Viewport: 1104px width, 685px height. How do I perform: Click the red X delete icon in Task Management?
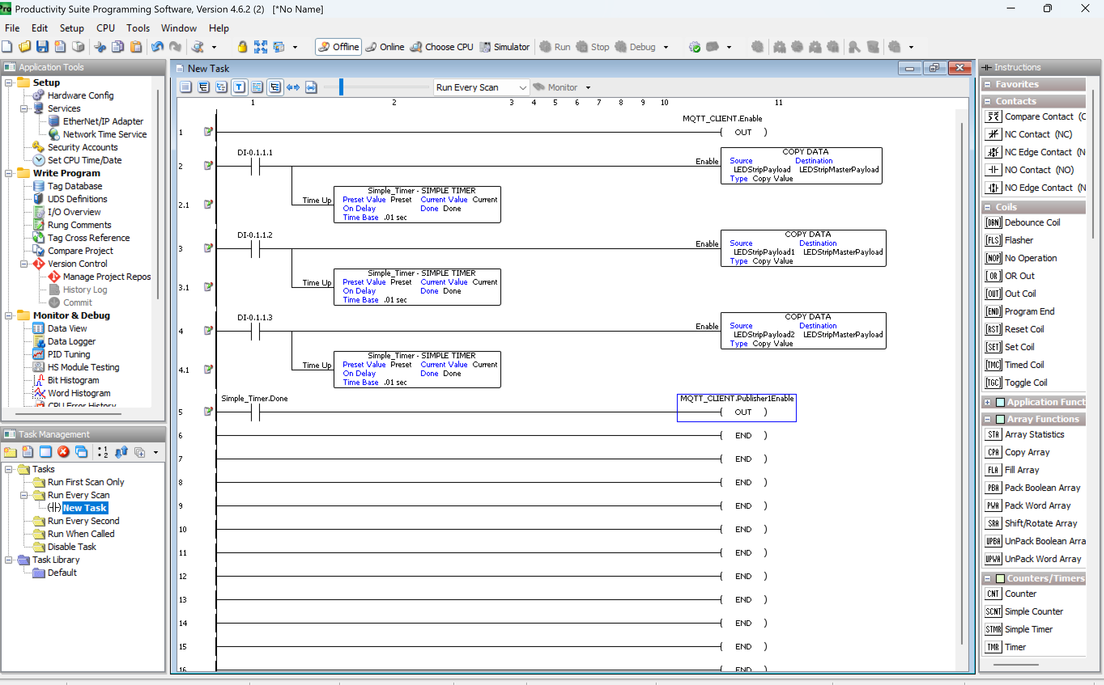[x=64, y=452]
